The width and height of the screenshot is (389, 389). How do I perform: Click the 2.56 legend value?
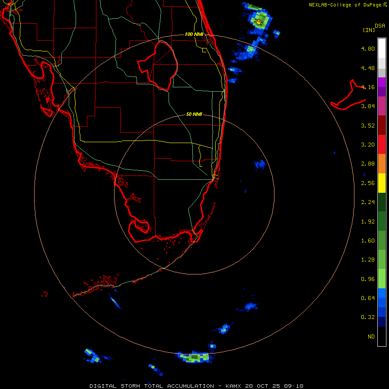point(368,183)
